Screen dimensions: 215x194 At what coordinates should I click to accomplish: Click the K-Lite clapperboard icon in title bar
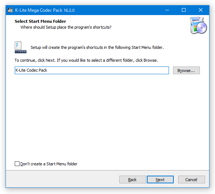(x=10, y=10)
